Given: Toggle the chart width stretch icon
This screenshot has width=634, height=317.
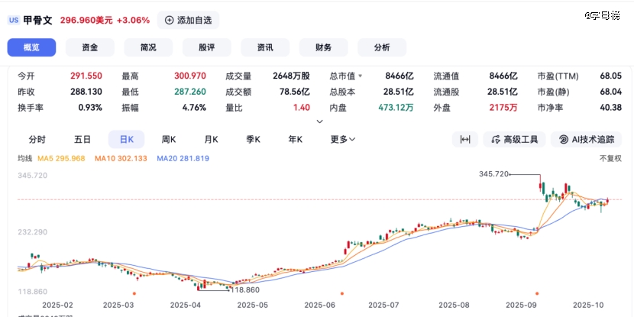Looking at the screenshot, I should click(x=464, y=139).
